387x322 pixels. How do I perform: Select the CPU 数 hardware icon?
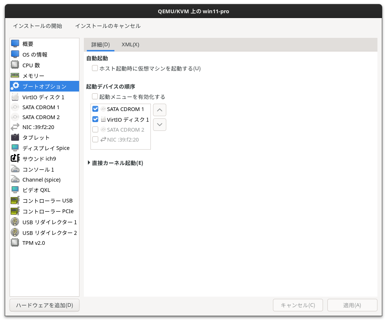pos(15,65)
